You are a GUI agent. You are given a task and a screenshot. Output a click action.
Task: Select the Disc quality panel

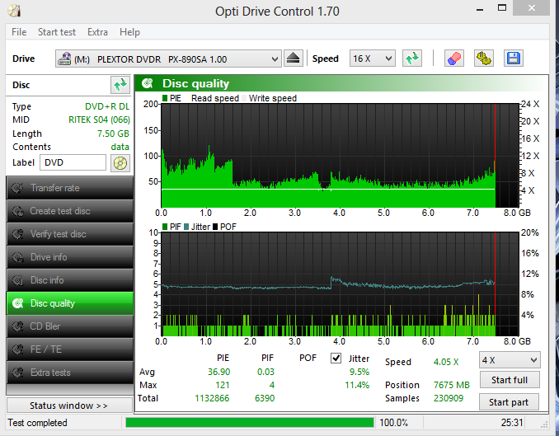coord(70,303)
